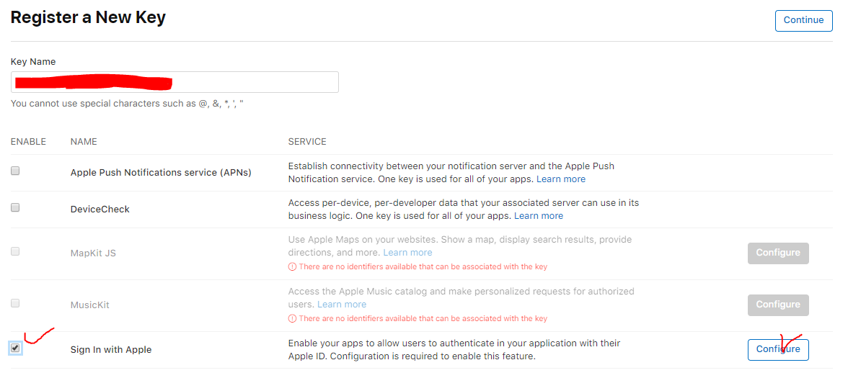Open Learn more link for APNs
The width and height of the screenshot is (848, 378).
pyautogui.click(x=561, y=179)
